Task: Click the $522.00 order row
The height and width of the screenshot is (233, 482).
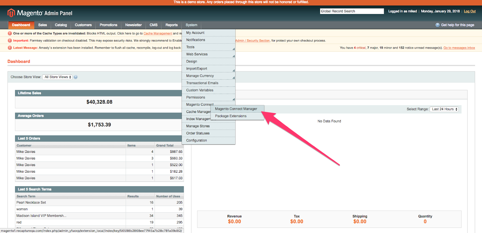Action: (x=99, y=165)
